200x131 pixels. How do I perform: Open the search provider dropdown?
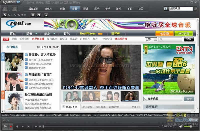166,9
